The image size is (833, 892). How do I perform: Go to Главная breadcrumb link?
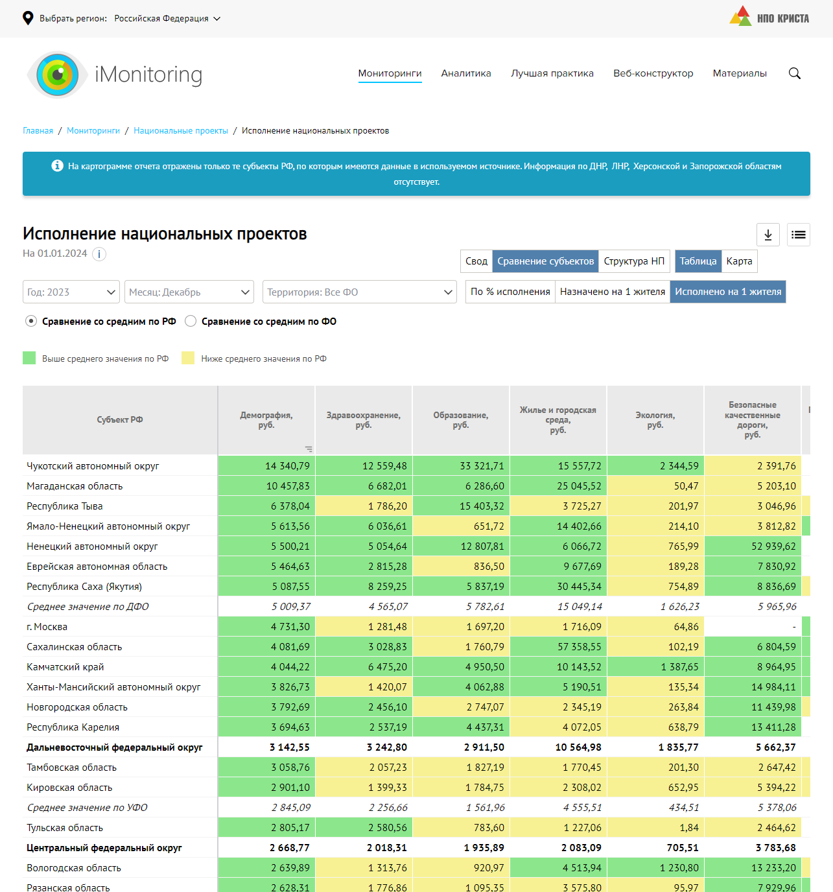click(38, 131)
